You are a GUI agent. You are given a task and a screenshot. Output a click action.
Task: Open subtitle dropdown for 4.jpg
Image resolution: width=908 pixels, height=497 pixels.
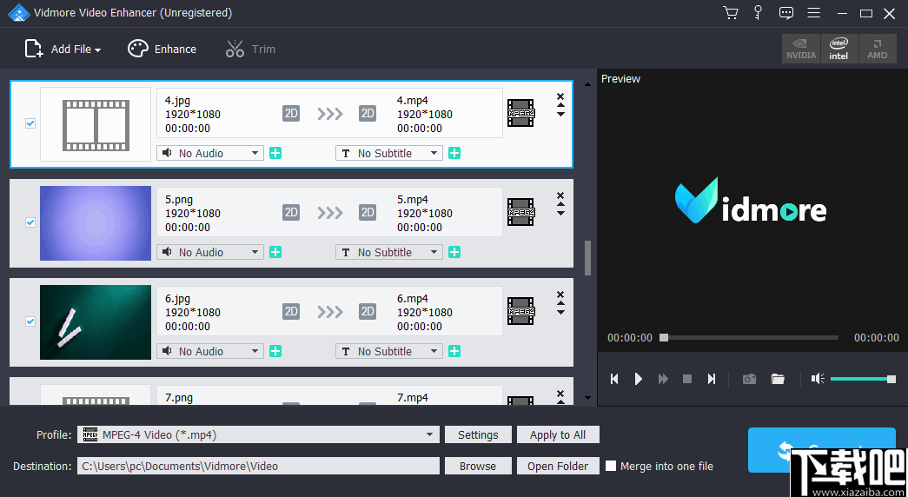pos(389,153)
